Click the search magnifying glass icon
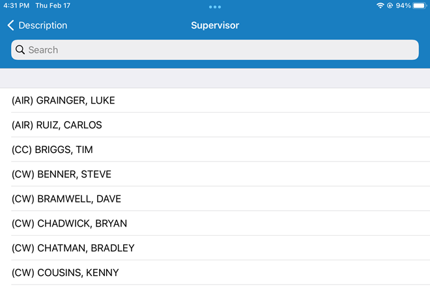 point(20,50)
